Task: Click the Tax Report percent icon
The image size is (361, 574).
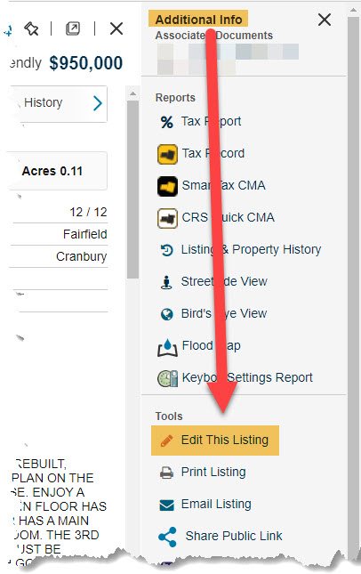Action: pyautogui.click(x=167, y=122)
